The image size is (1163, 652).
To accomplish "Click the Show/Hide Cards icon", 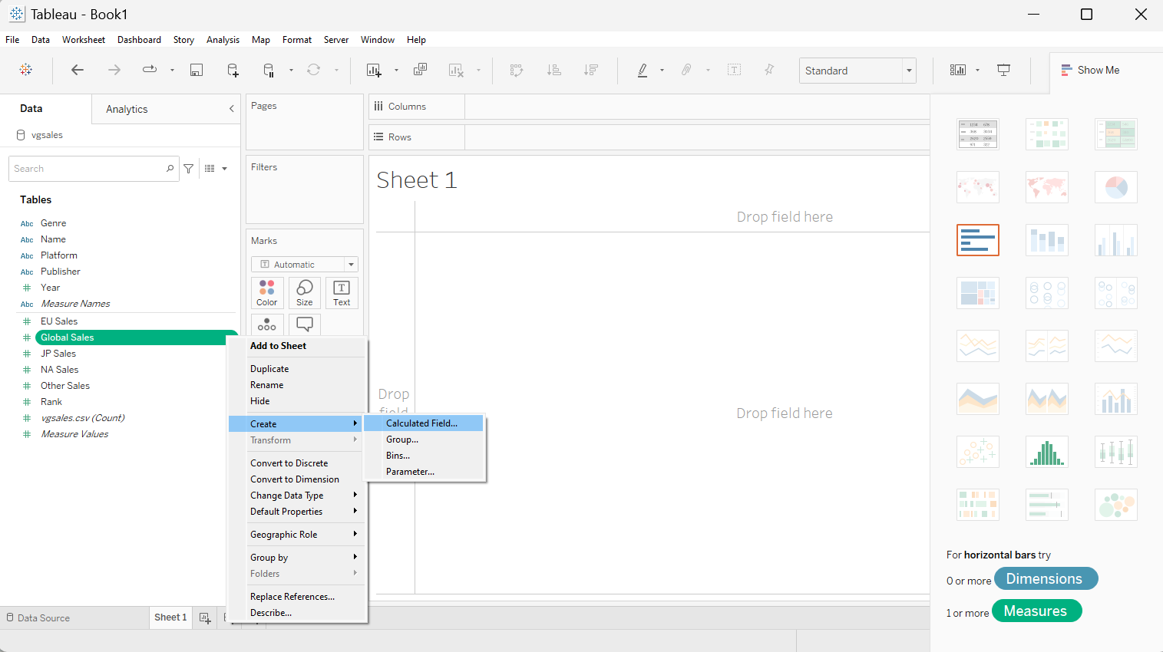I will tap(958, 70).
